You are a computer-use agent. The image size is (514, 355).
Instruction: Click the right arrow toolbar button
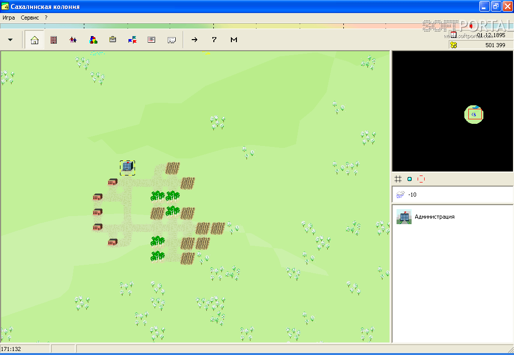pos(195,40)
